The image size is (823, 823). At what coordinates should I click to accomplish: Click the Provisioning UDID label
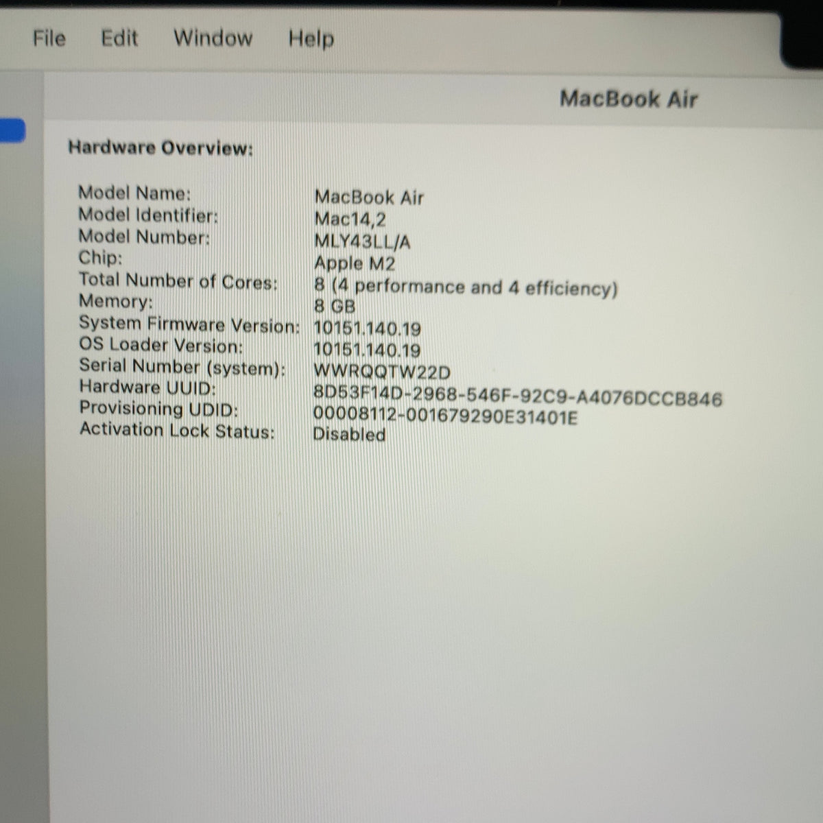tap(158, 409)
